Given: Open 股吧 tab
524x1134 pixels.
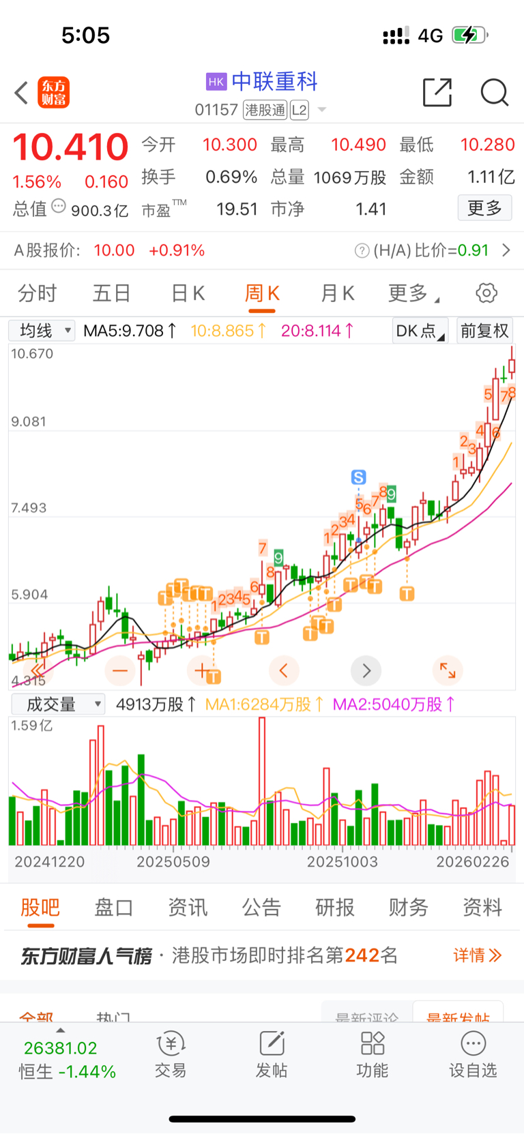Looking at the screenshot, I should pyautogui.click(x=40, y=908).
